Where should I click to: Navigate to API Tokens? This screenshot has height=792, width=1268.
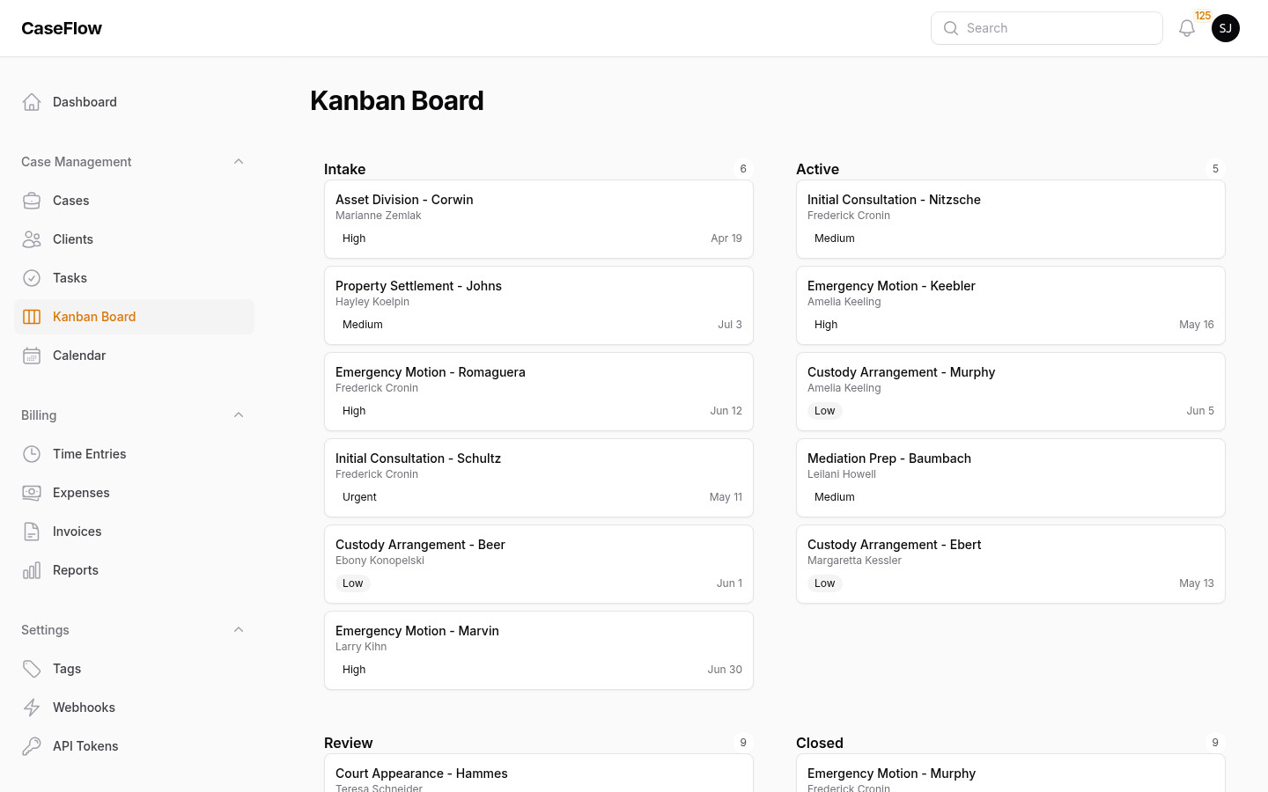[x=85, y=746]
